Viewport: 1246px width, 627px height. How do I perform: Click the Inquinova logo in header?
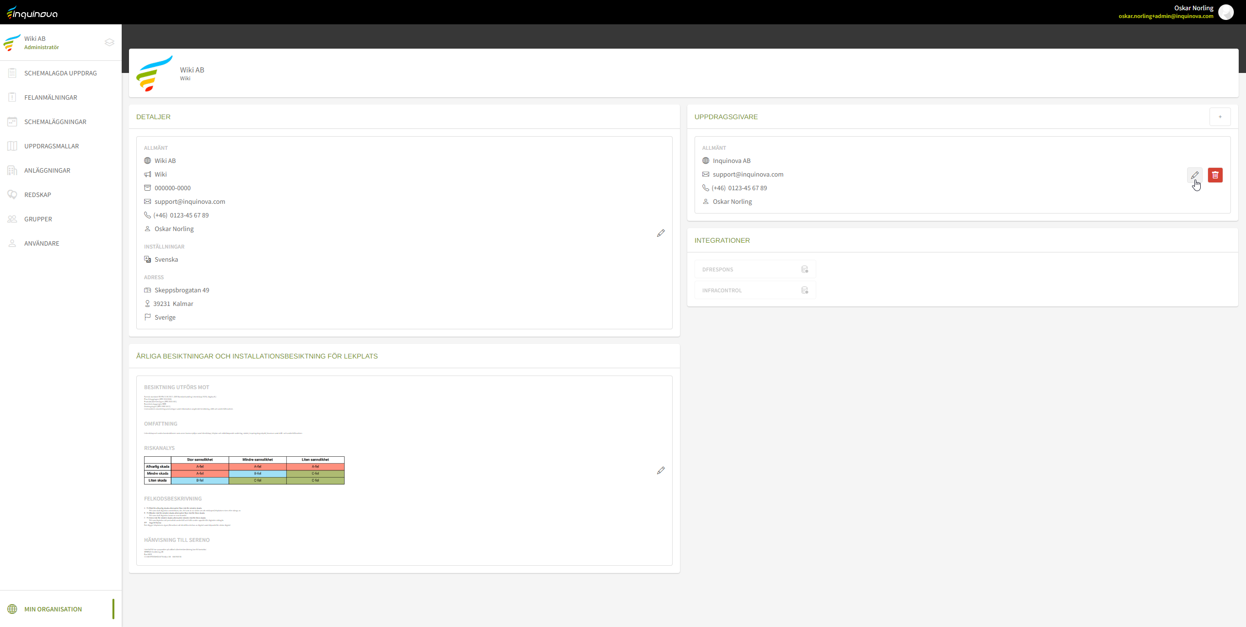click(32, 13)
